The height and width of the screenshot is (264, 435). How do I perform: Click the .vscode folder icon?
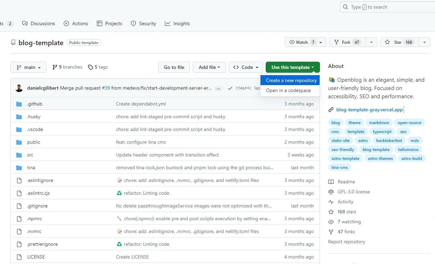(19, 129)
